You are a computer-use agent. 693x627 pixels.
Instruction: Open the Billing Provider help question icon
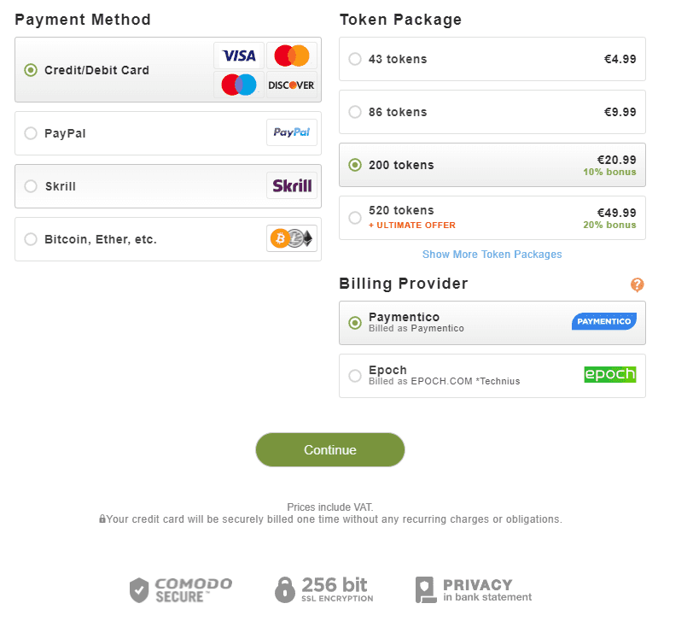pyautogui.click(x=637, y=284)
